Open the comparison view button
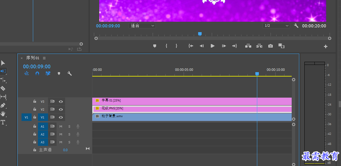 coord(281,46)
